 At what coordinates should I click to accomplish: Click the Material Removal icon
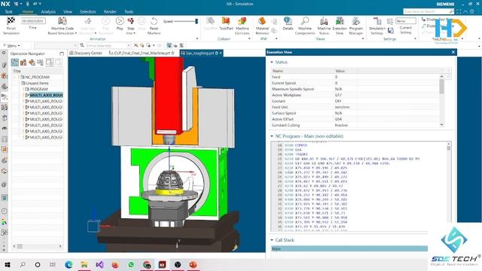coord(262,21)
